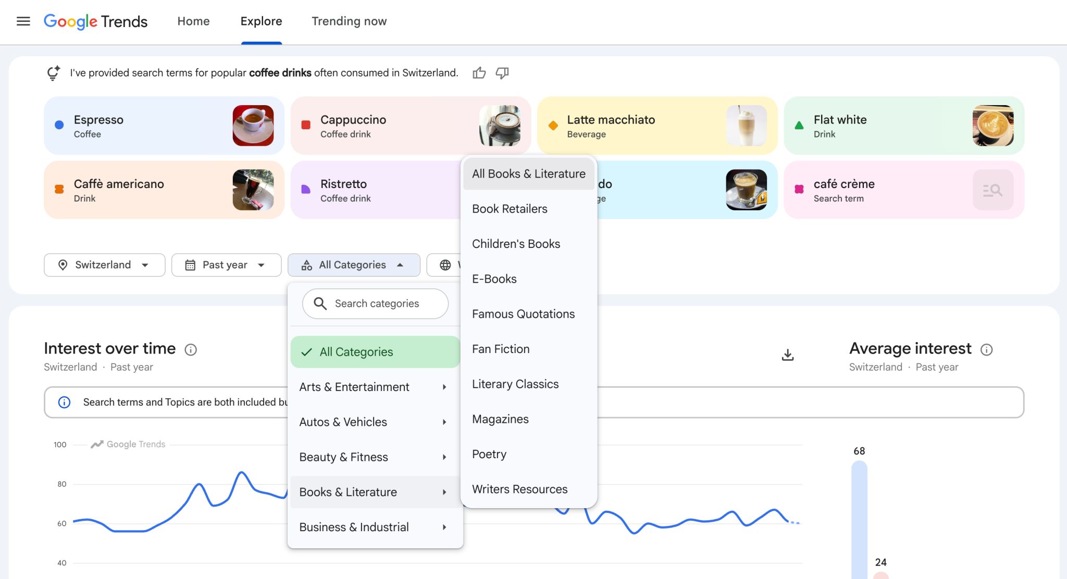The width and height of the screenshot is (1067, 579).
Task: Focus the Search categories field
Action: pos(375,304)
